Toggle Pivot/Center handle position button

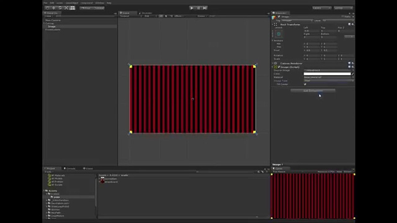[86, 8]
